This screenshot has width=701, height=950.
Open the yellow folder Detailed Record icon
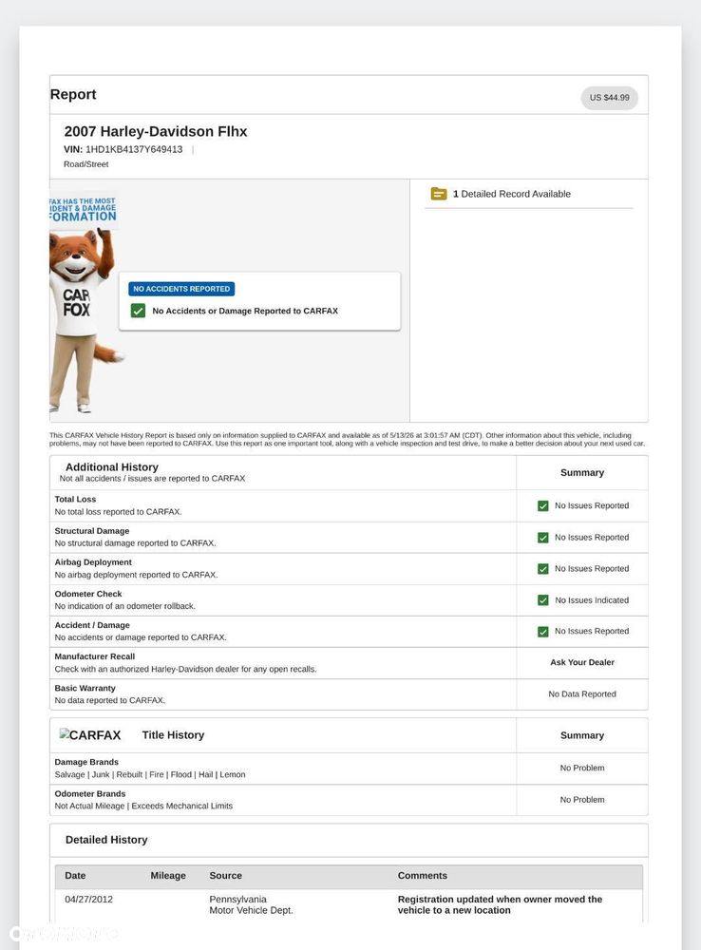point(439,194)
